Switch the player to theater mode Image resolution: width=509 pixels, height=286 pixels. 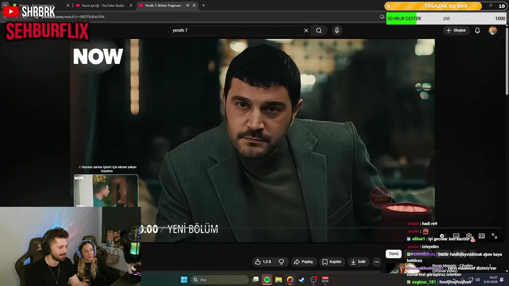click(x=482, y=236)
